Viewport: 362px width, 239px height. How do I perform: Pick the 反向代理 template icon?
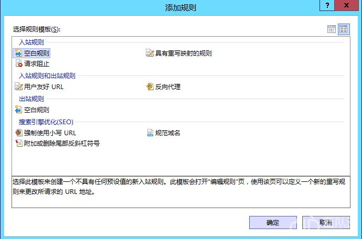(150, 87)
